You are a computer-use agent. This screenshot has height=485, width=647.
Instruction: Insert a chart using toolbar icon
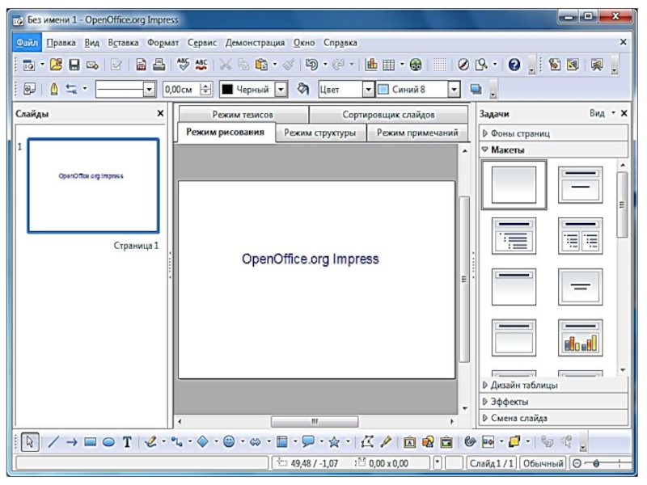(x=373, y=64)
